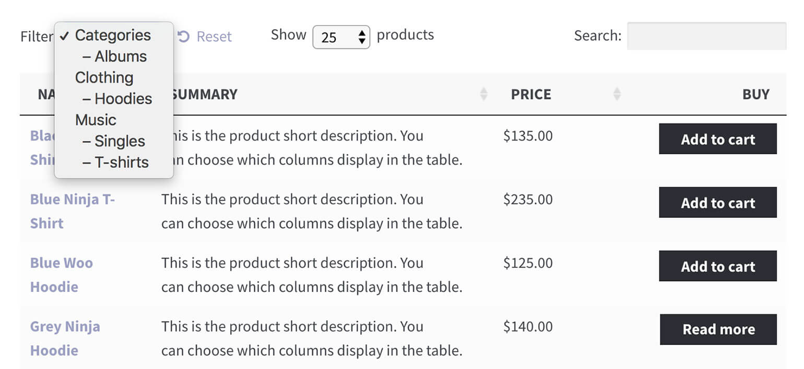Click the sort arrows beside SUMMARY column
This screenshot has width=804, height=369.
tap(484, 94)
